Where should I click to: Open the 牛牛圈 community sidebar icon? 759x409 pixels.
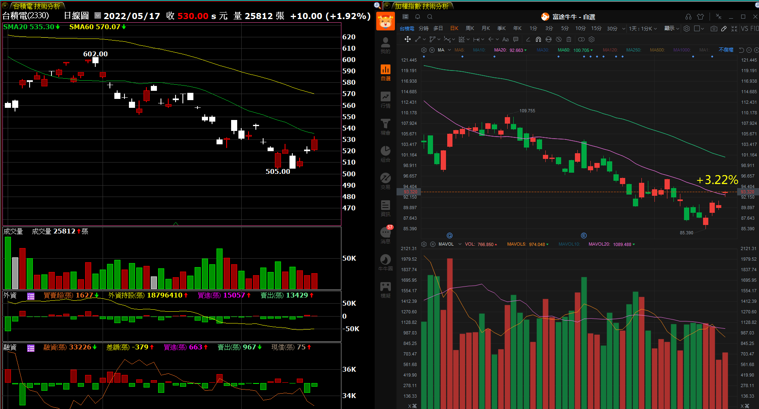[x=386, y=262]
